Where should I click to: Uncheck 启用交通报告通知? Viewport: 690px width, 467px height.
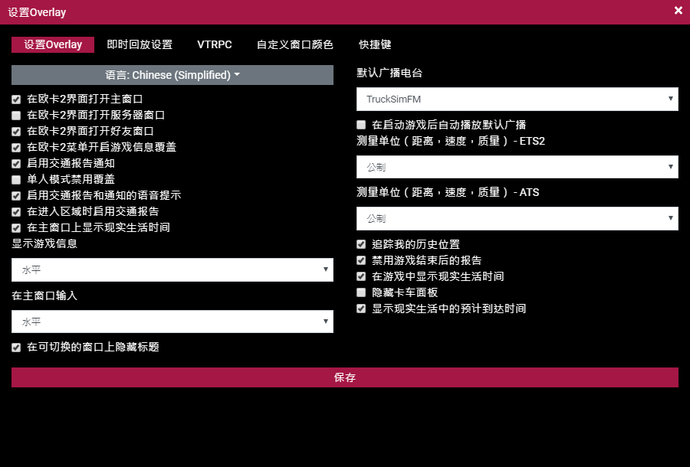(16, 164)
